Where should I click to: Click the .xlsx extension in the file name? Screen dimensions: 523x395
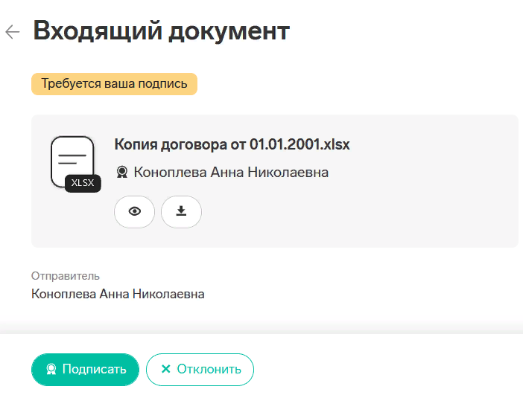click(335, 144)
